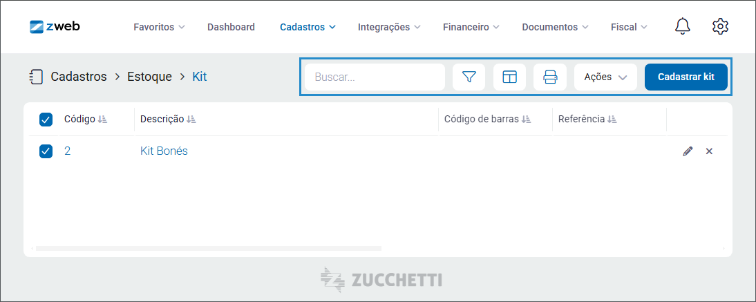This screenshot has height=302, width=756.
Task: Sort by Código column icon
Action: pos(102,119)
